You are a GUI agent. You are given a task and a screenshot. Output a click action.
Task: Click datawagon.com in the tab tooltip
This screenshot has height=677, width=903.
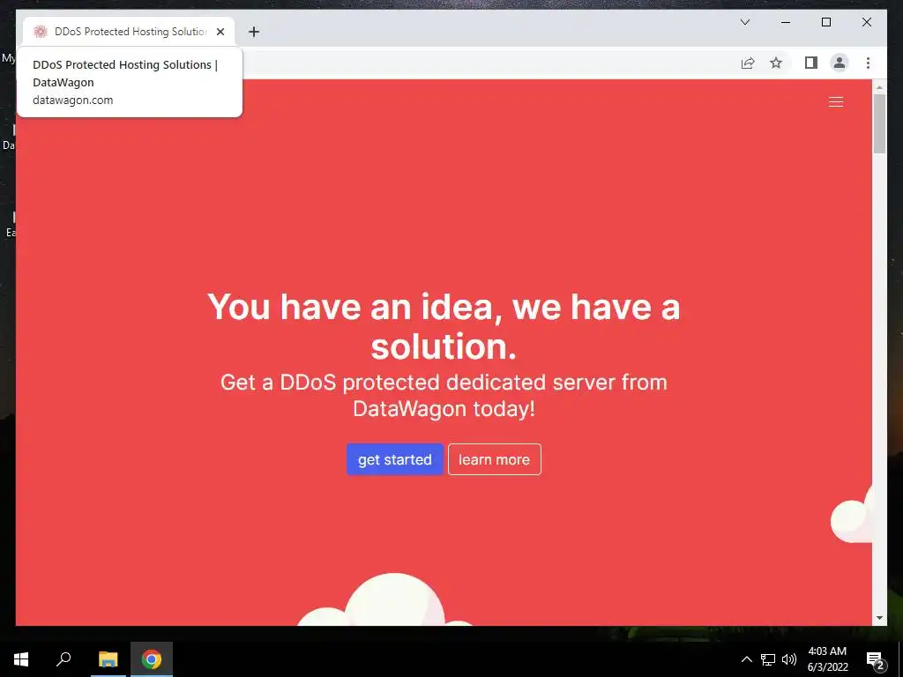point(72,100)
